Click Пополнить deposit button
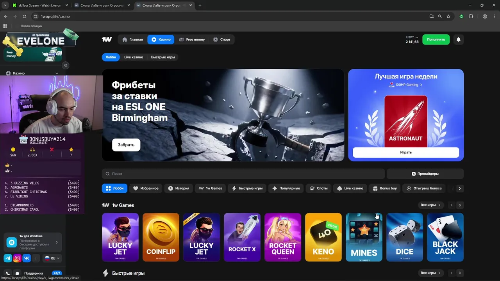The width and height of the screenshot is (500, 281). pos(436,39)
